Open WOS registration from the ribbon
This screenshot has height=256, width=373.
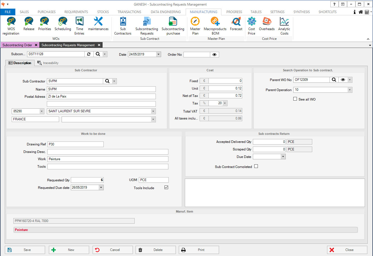point(11,26)
